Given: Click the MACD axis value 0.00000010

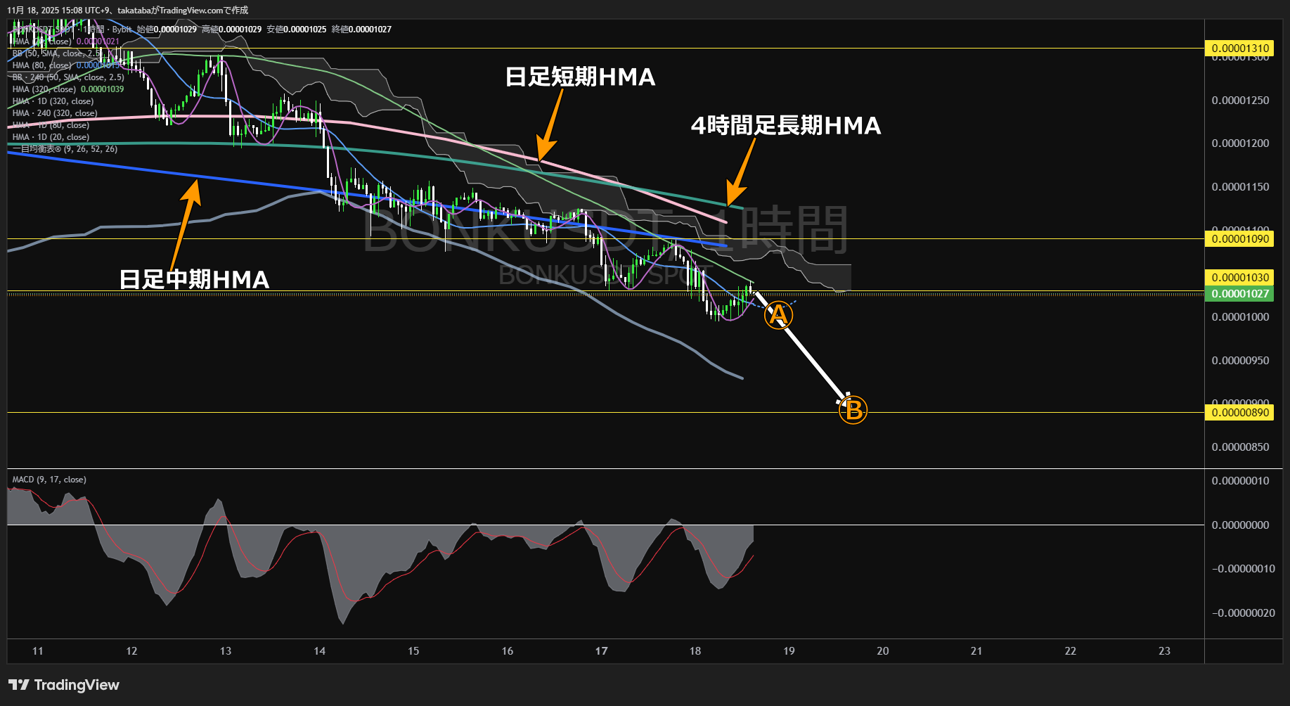Looking at the screenshot, I should (1241, 481).
